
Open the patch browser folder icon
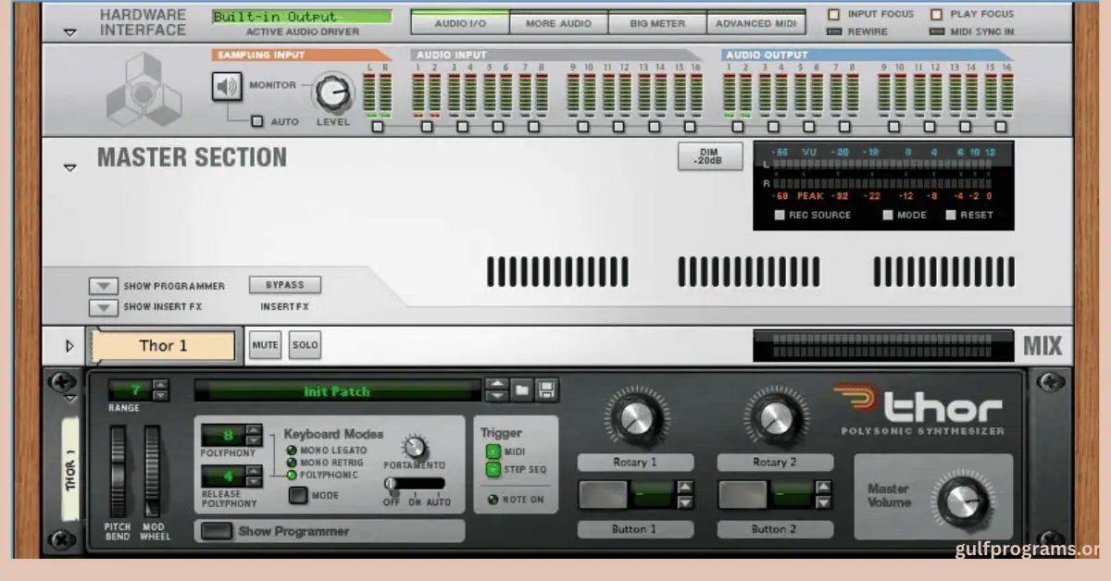(522, 390)
